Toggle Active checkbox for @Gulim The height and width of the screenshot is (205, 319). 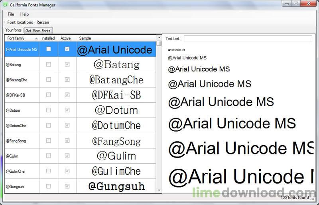[67, 156]
